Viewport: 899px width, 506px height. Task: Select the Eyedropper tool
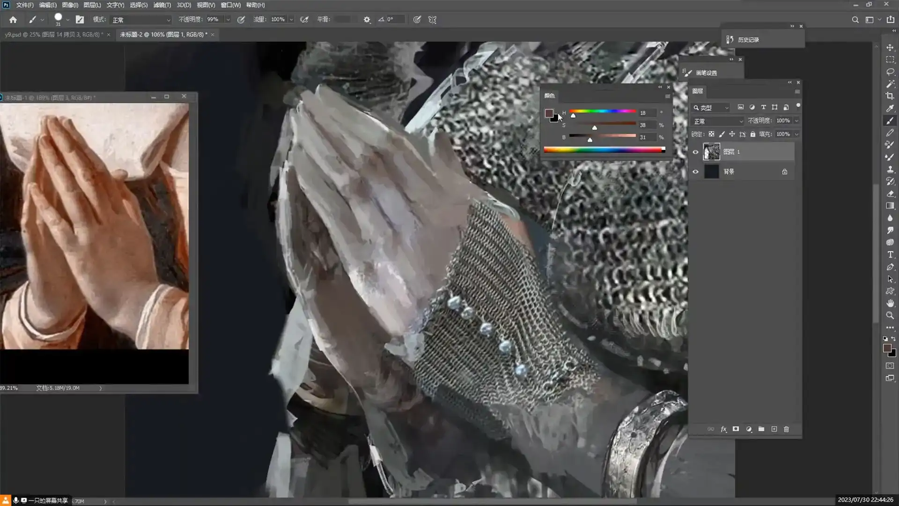(890, 108)
